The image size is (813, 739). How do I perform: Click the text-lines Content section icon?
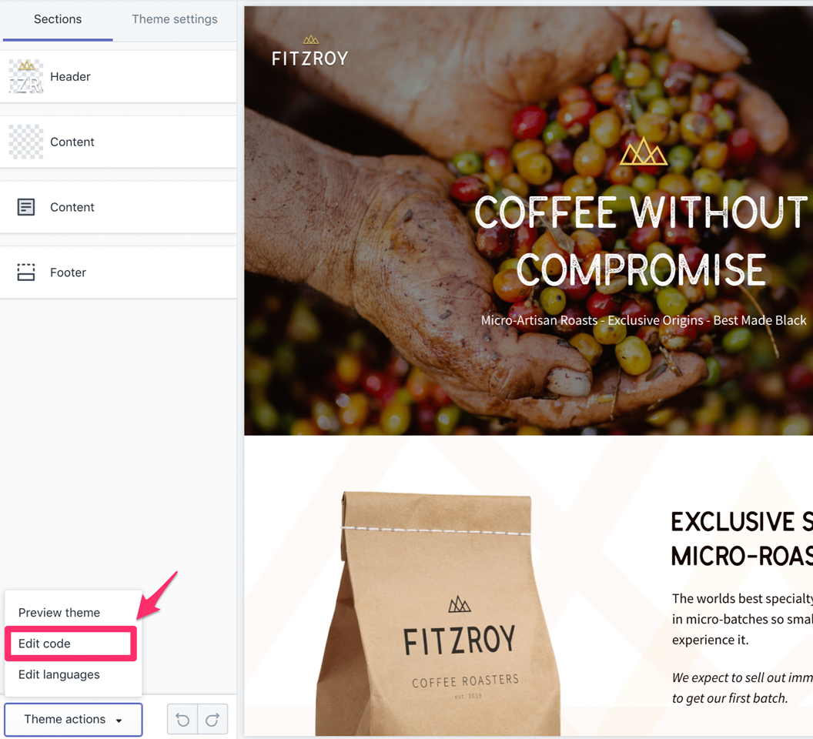[26, 207]
